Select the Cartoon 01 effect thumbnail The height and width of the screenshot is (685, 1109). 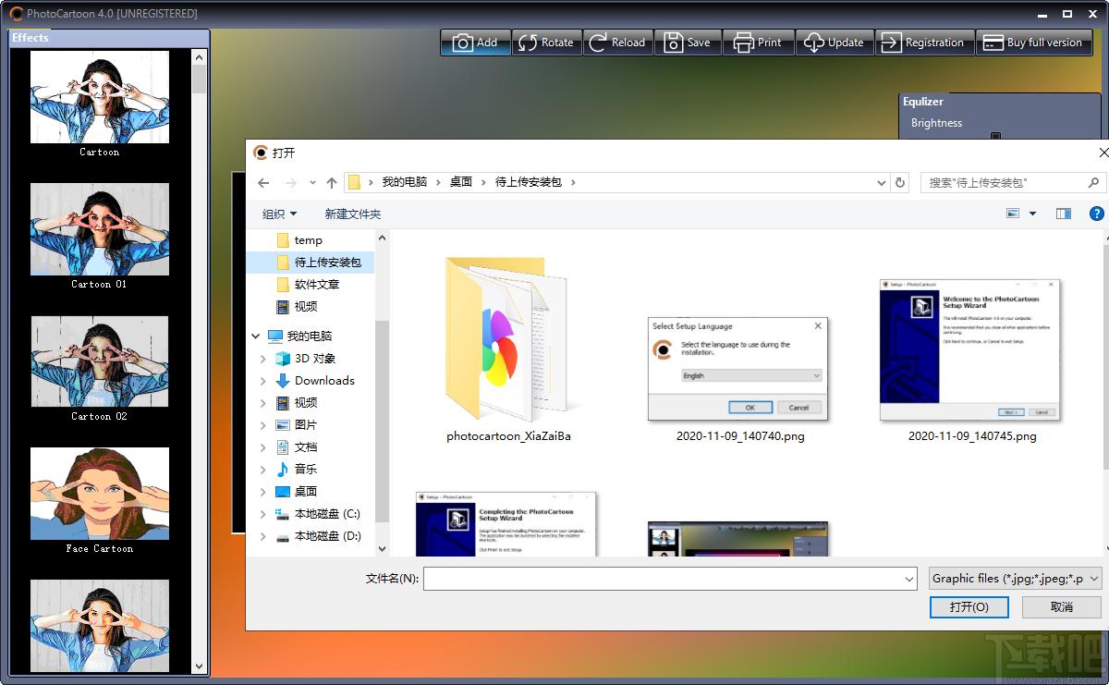pos(100,229)
